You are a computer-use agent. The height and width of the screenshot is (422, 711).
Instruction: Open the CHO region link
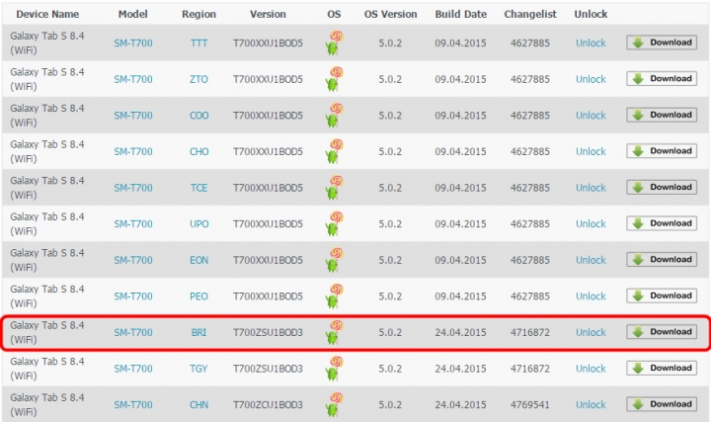click(199, 151)
